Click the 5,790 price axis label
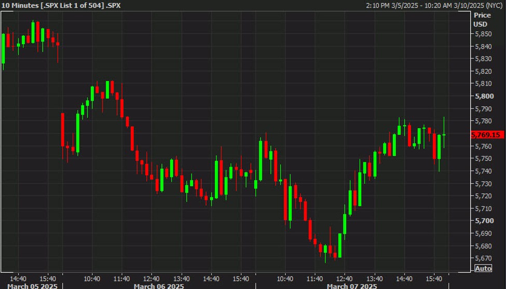The image size is (506, 289). [x=483, y=108]
